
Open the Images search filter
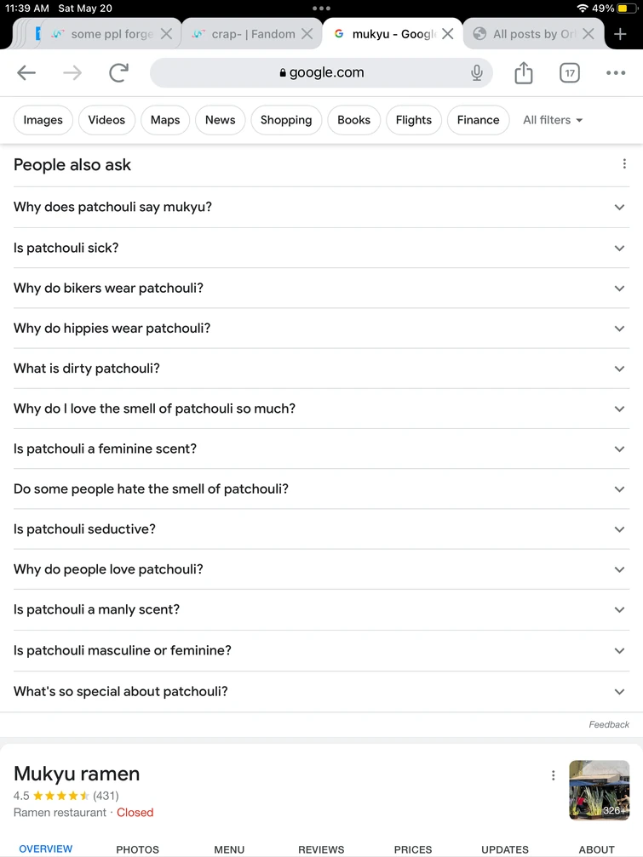click(43, 120)
